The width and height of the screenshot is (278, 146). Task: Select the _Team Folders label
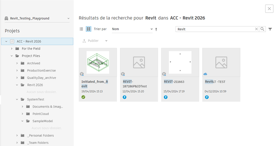click(x=38, y=143)
